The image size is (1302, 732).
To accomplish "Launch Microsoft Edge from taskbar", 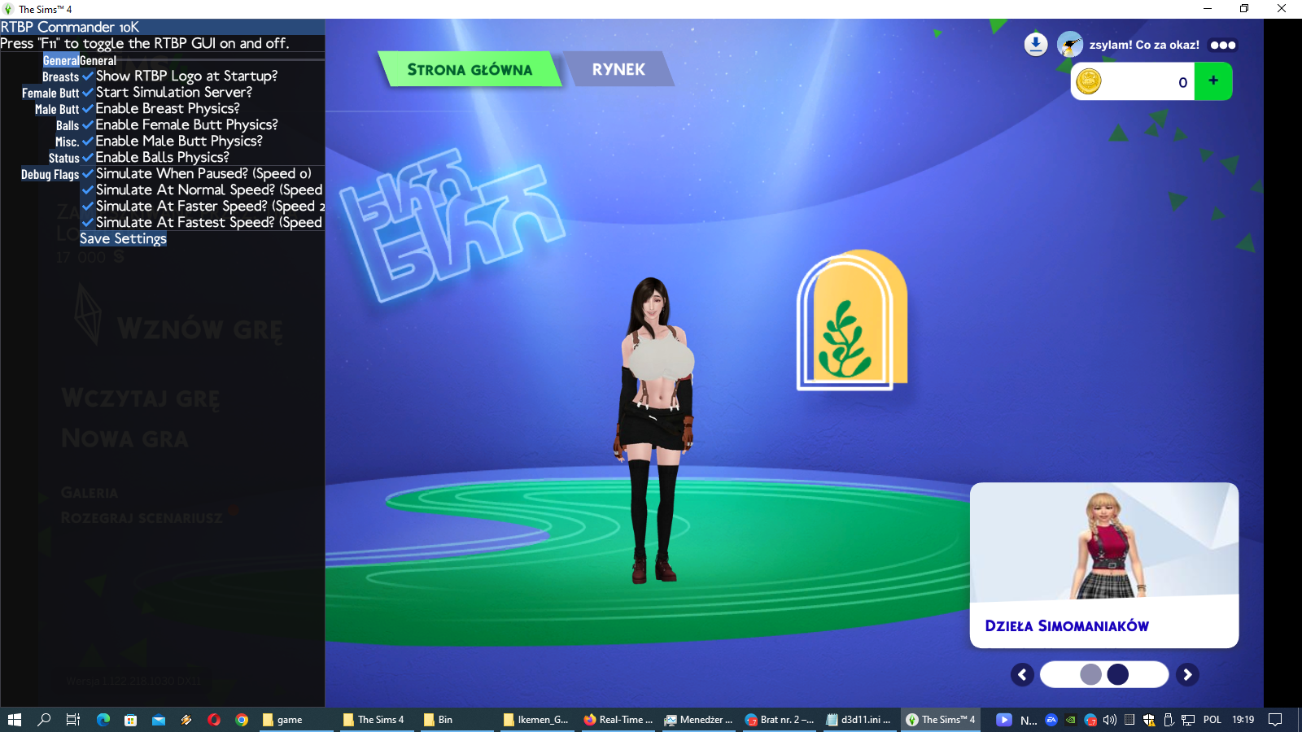I will point(103,720).
